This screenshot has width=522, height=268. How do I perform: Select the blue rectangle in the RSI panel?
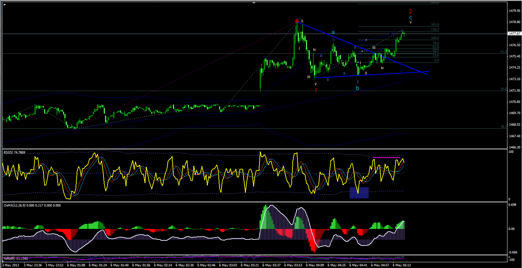tap(359, 193)
